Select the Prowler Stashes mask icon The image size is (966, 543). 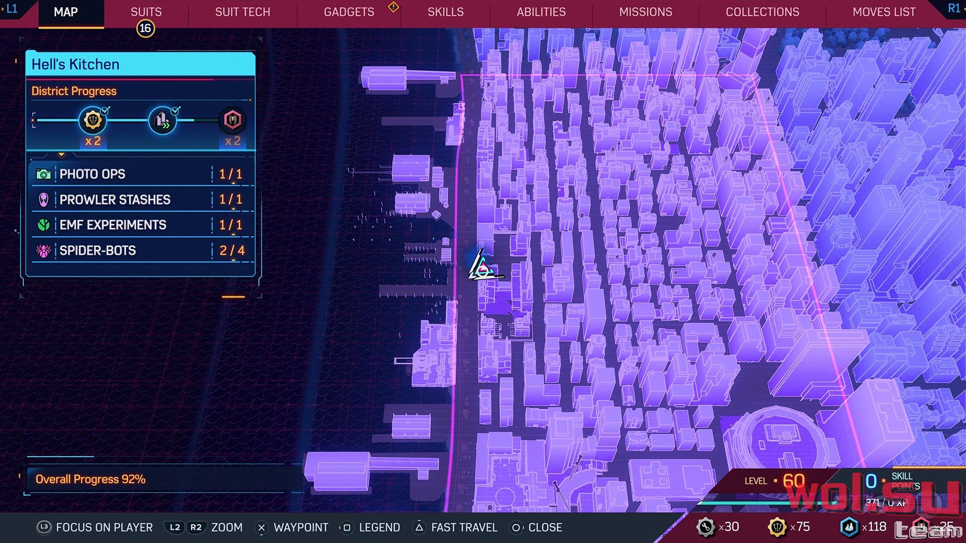[44, 200]
